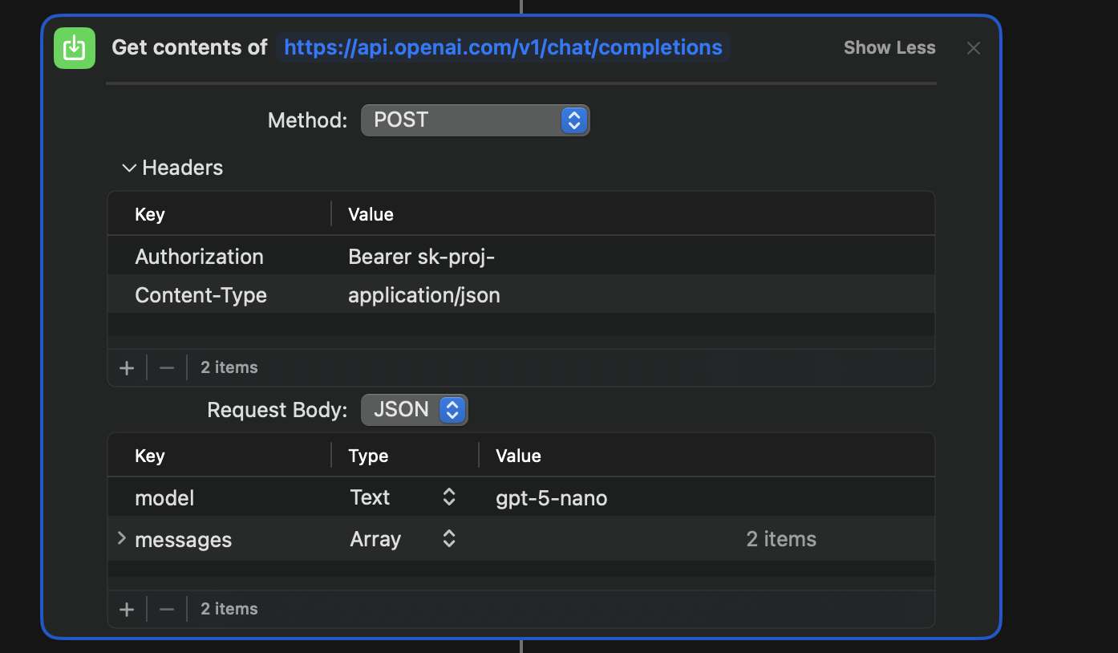This screenshot has width=1118, height=653.
Task: Edit the gpt-5-nano value
Action: pyautogui.click(x=552, y=498)
